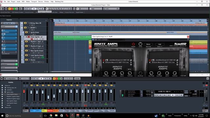Open the Project menu
Image resolution: width=210 pixels, height=118 pixels.
pos(13,2)
